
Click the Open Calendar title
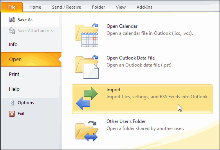pos(122,26)
